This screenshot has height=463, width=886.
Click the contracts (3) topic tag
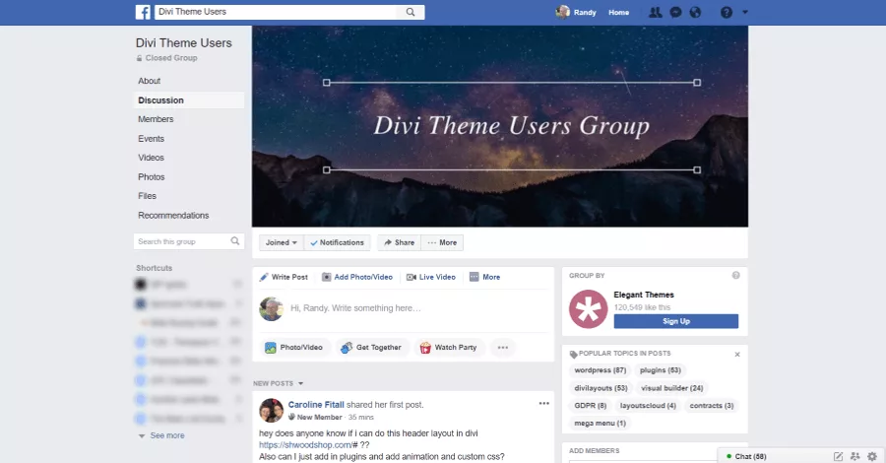pos(712,406)
